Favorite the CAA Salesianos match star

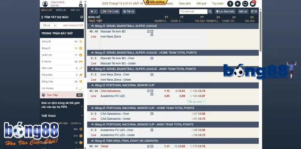(x=152, y=91)
